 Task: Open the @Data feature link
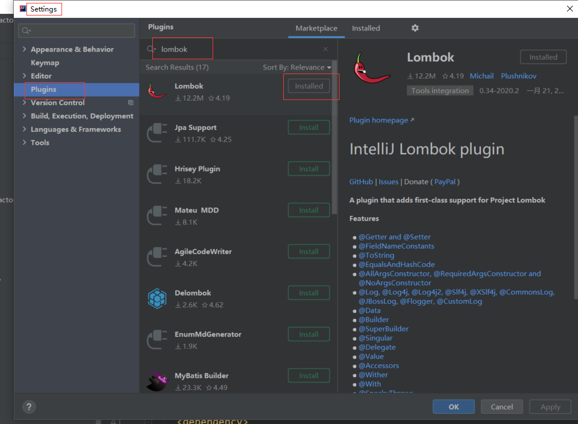pyautogui.click(x=369, y=311)
